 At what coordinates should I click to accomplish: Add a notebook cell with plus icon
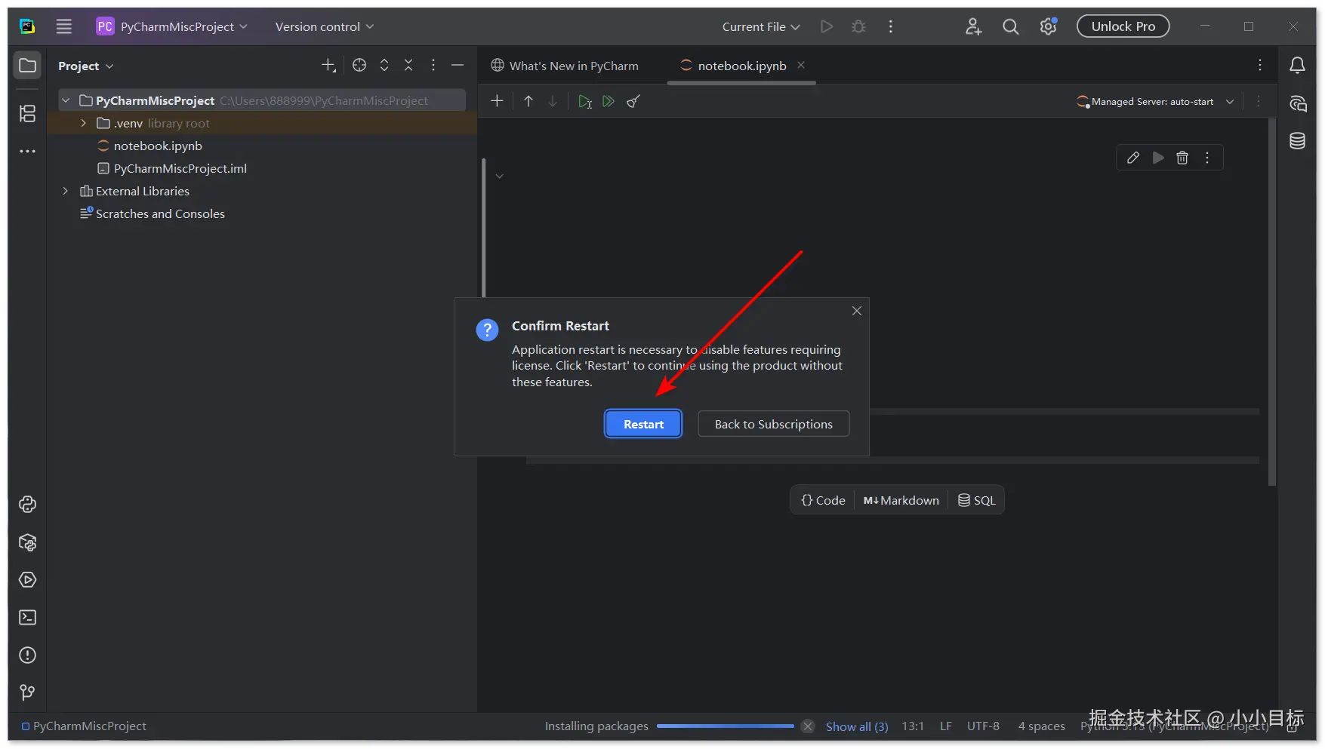[x=497, y=101]
